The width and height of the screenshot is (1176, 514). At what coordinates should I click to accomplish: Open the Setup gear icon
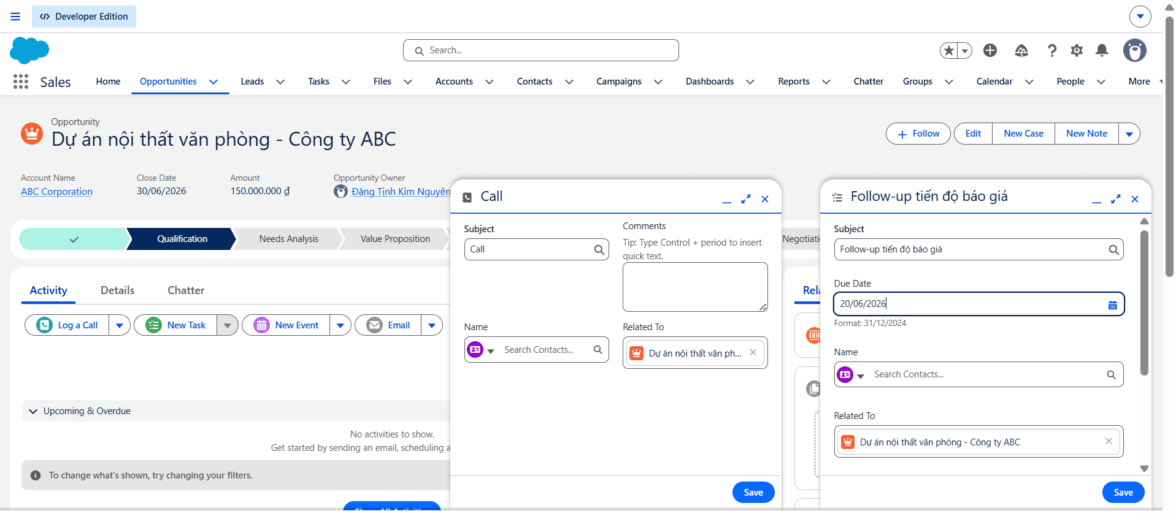1077,50
